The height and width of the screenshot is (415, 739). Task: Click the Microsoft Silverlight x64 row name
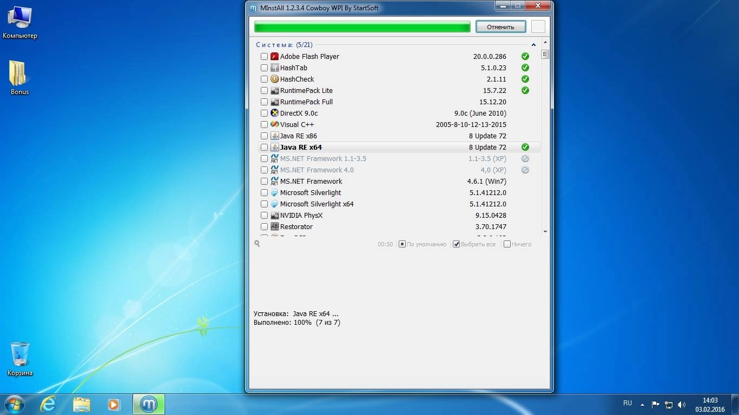click(317, 204)
